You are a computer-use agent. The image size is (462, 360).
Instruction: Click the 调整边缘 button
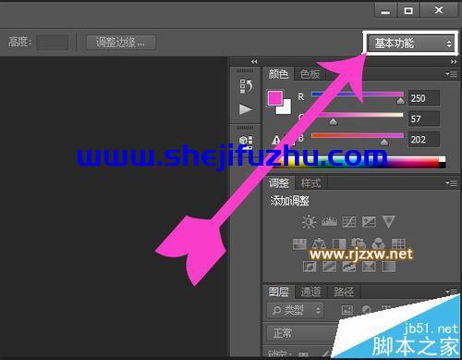click(x=121, y=43)
